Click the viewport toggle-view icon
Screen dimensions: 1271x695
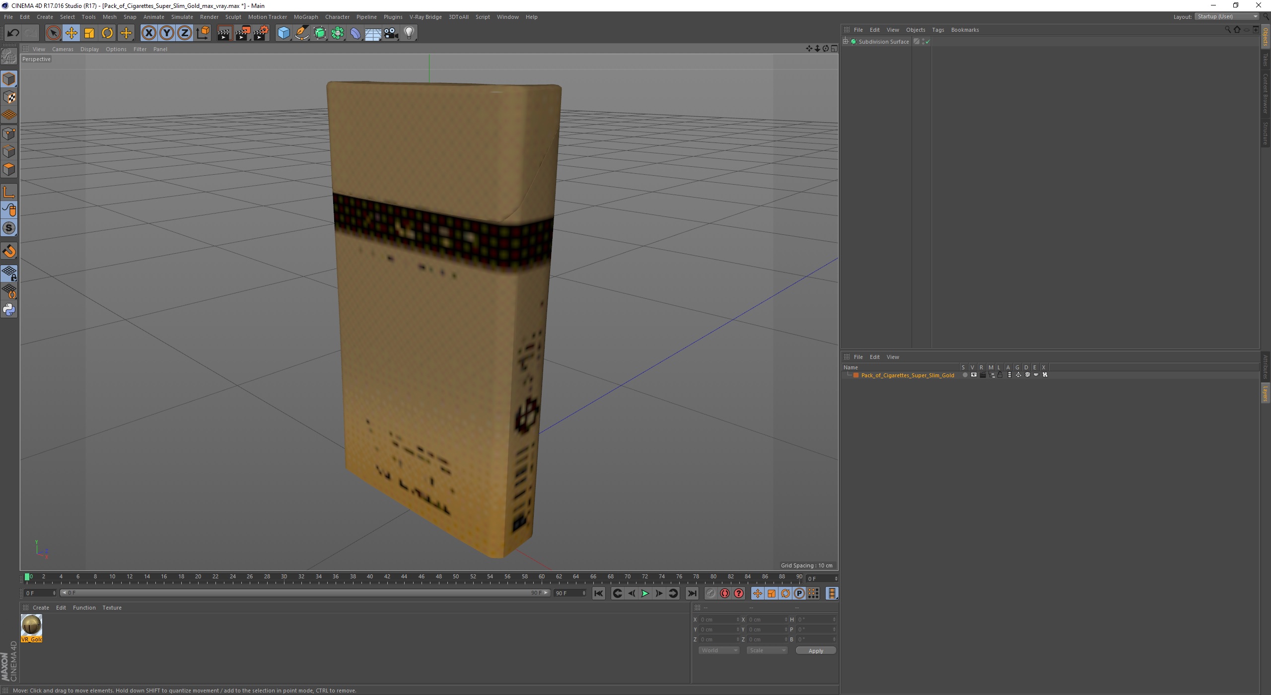coord(834,49)
